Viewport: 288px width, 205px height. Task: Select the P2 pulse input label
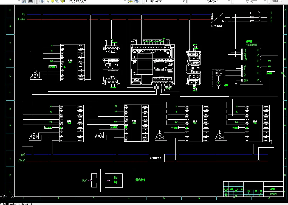pos(51,106)
